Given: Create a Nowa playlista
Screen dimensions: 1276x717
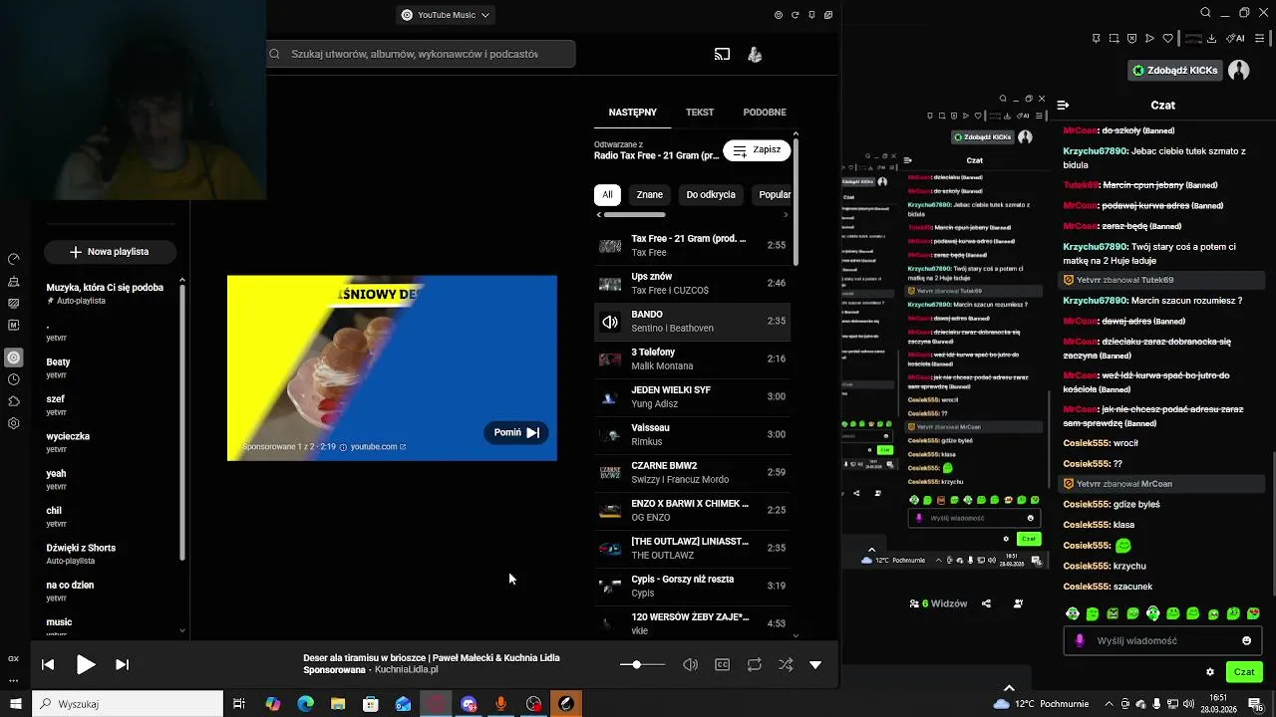Looking at the screenshot, I should 110,252.
